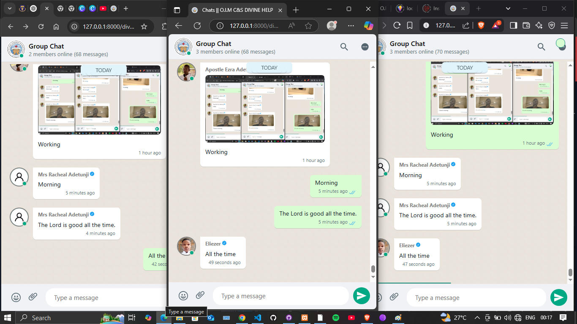Screen dimensions: 577x324
Task: Bookmark this page with Chrome's star icon
Action: click(144, 27)
